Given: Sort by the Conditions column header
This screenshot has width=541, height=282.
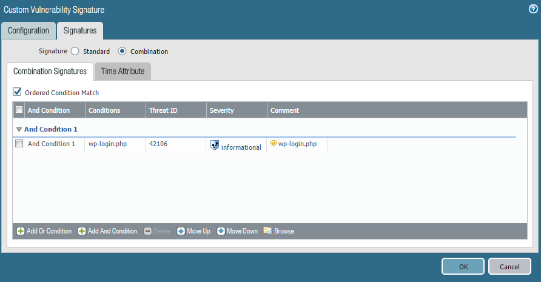Looking at the screenshot, I should click(x=116, y=110).
